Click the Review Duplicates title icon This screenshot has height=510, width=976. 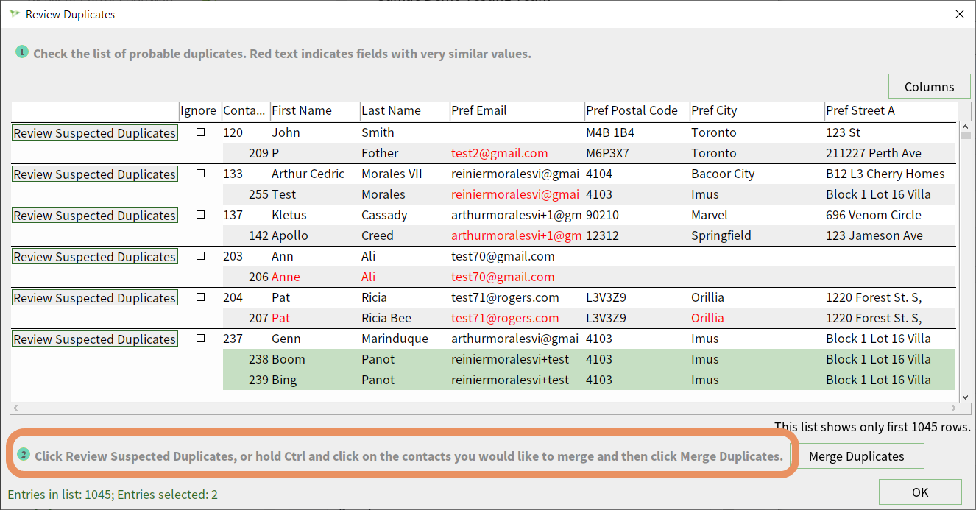point(15,14)
